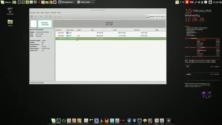
Task: Click the red X tray icon
Action: [x=187, y=2]
